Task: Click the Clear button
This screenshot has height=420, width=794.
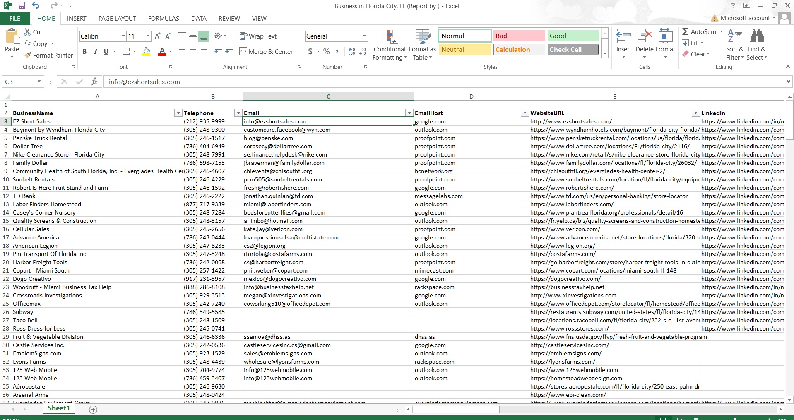Action: 696,54
